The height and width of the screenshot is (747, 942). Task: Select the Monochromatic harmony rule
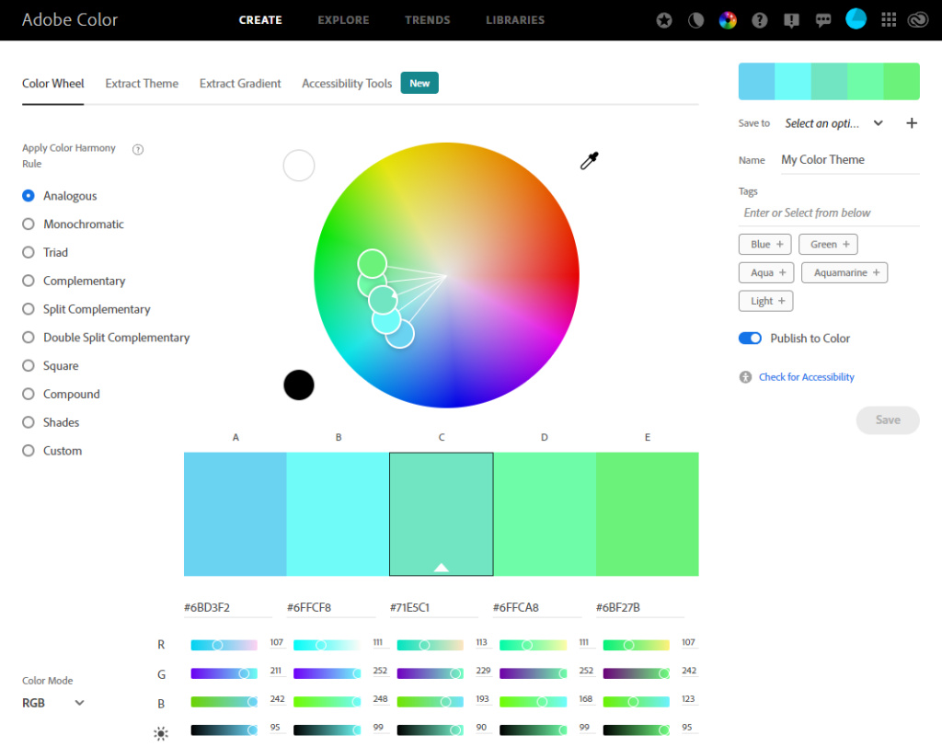(29, 224)
